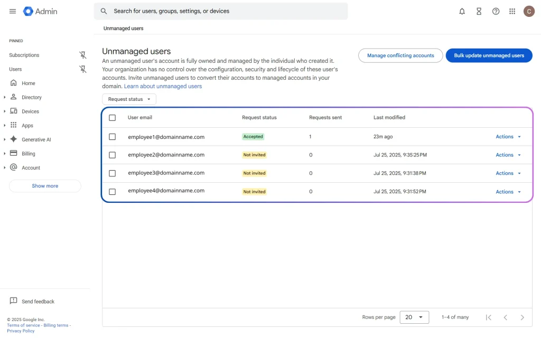The image size is (541, 338).
Task: Click the admin console search field
Action: click(x=222, y=11)
